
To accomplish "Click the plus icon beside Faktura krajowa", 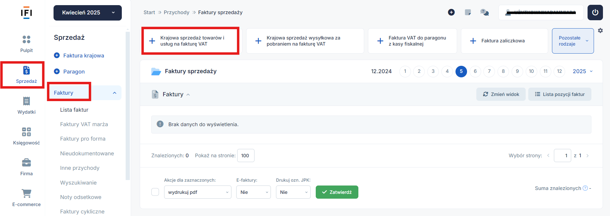I will click(57, 55).
